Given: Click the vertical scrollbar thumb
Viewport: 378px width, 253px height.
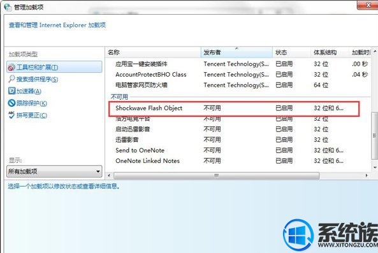Looking at the screenshot, I should click(x=375, y=135).
